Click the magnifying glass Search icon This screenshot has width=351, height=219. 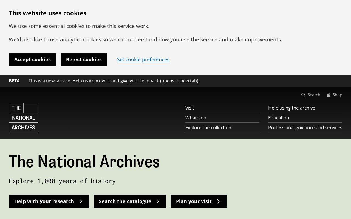pos(303,95)
